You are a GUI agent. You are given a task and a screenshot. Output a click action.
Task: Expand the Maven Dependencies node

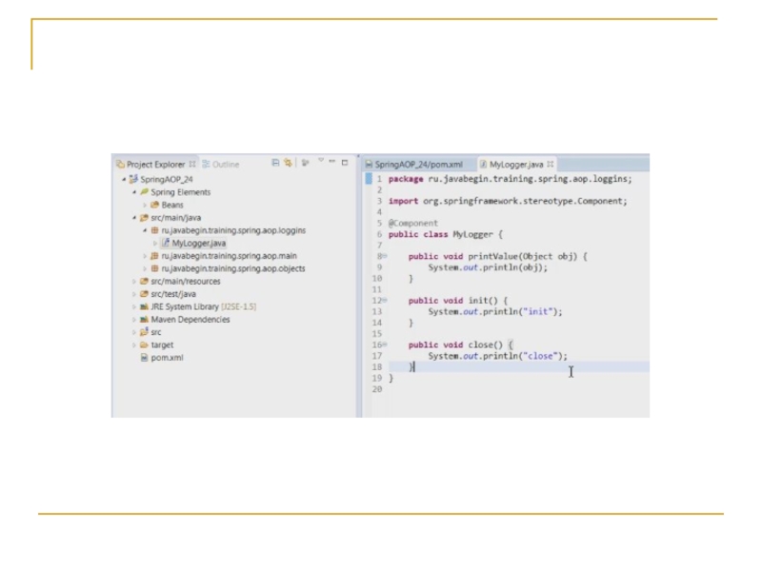pos(133,320)
